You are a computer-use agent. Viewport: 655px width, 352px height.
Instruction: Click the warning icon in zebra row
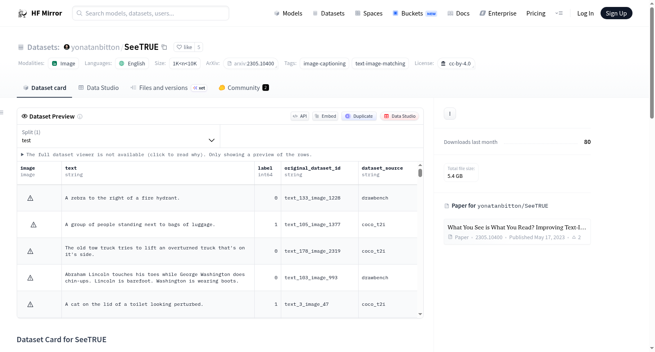tap(30, 198)
